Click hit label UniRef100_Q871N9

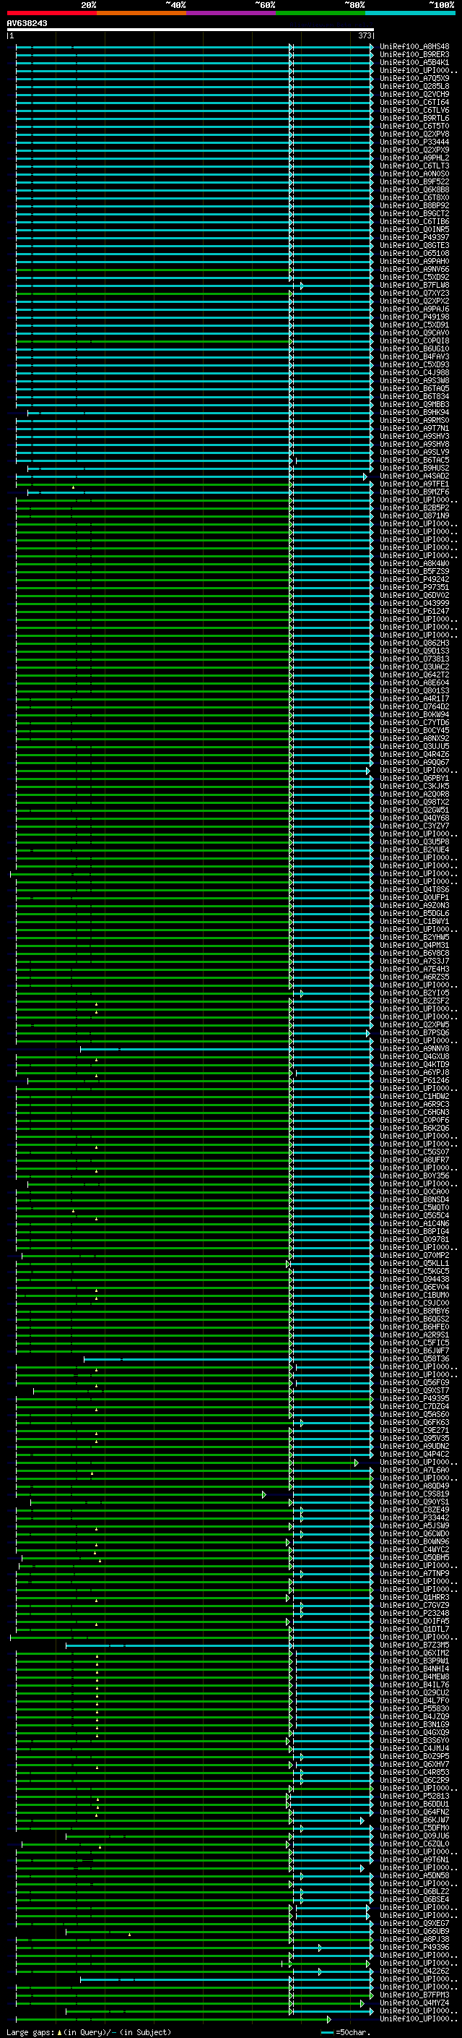click(414, 516)
